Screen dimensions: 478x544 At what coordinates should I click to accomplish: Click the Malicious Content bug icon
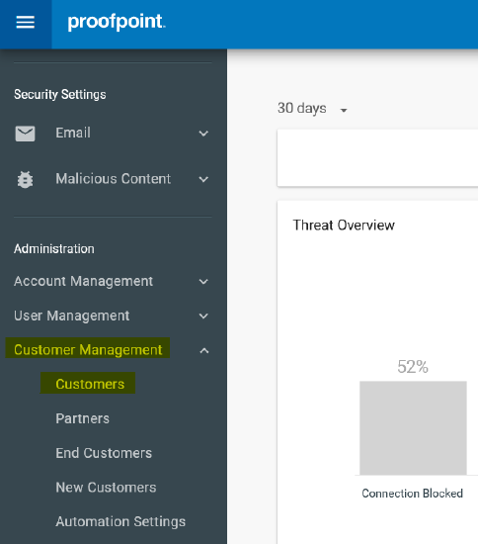pos(25,179)
